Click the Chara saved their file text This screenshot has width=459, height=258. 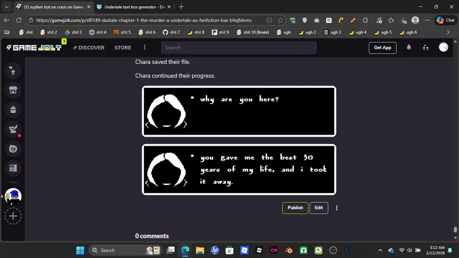163,62
